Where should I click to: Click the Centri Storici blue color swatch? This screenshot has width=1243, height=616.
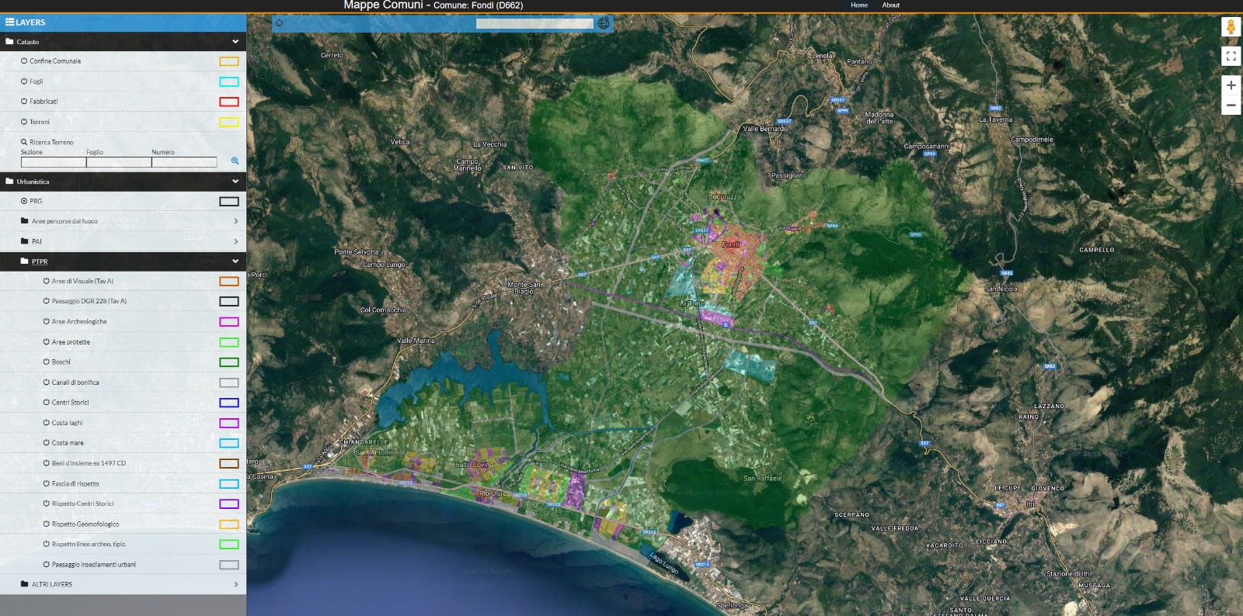click(228, 403)
